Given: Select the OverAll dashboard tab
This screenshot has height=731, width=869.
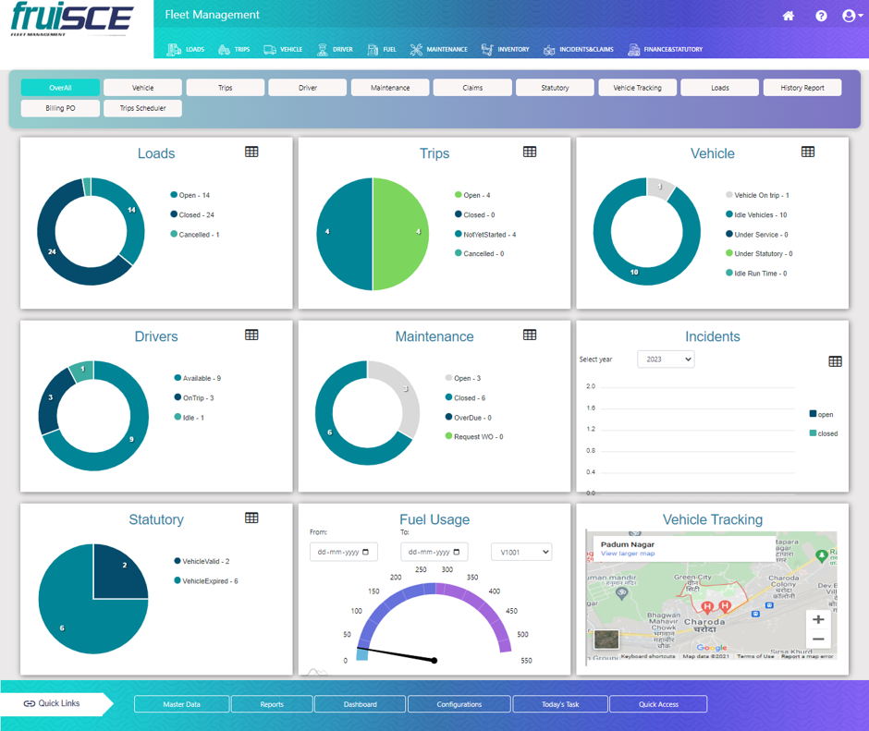Looking at the screenshot, I should click(x=60, y=88).
